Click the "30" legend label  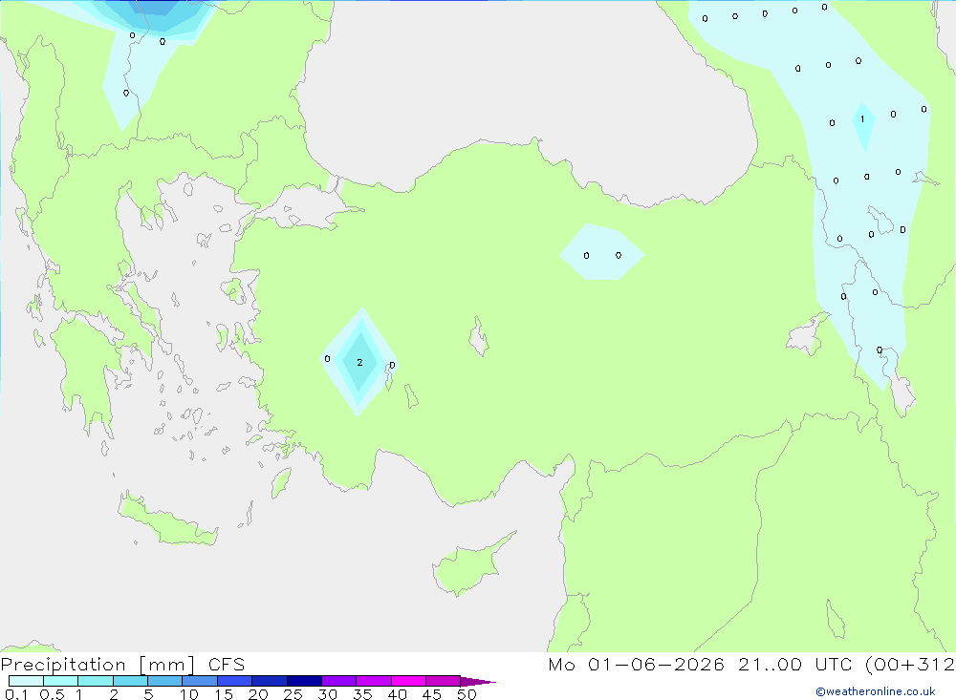tap(327, 694)
